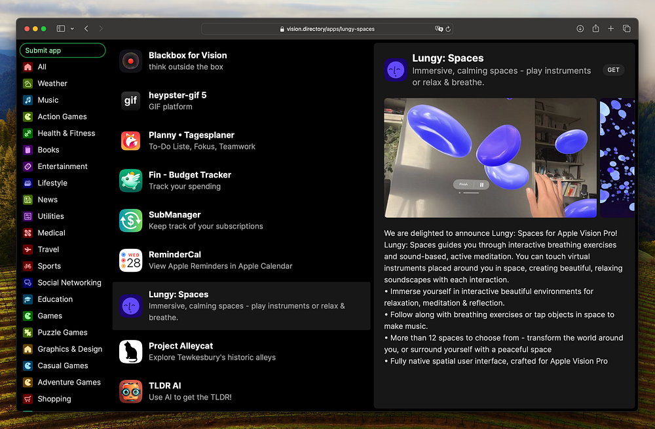Click the GET button for Lungy: Spaces
Viewport: 655px width, 429px height.
click(613, 70)
